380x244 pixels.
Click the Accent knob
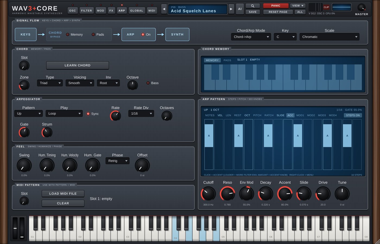[285, 194]
